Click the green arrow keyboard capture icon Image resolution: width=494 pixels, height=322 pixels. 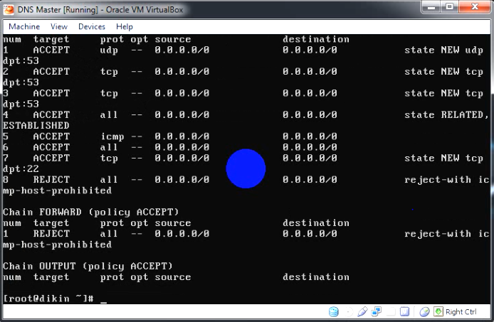point(438,311)
